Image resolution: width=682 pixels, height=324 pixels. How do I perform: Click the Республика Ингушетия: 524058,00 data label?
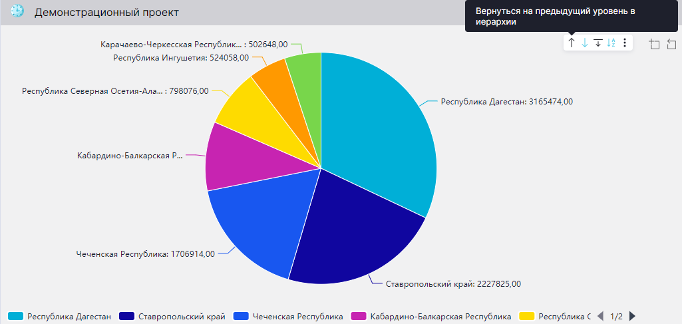coord(181,58)
